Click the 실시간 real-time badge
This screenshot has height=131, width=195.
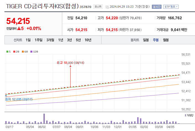[157, 7]
